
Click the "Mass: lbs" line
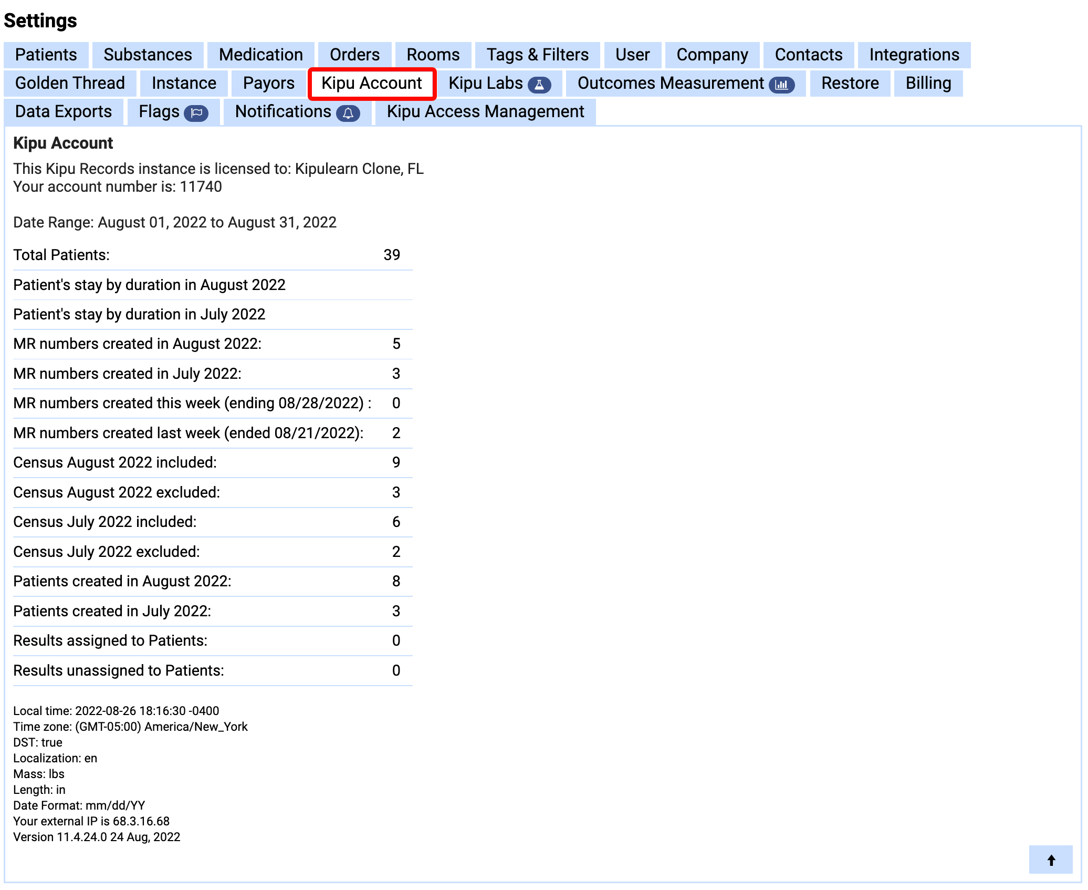tap(39, 774)
